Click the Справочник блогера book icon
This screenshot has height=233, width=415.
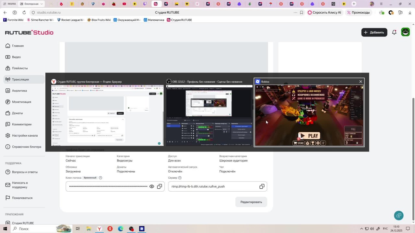(8, 147)
